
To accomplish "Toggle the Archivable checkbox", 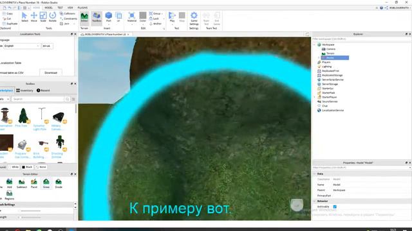I will pos(335,207).
